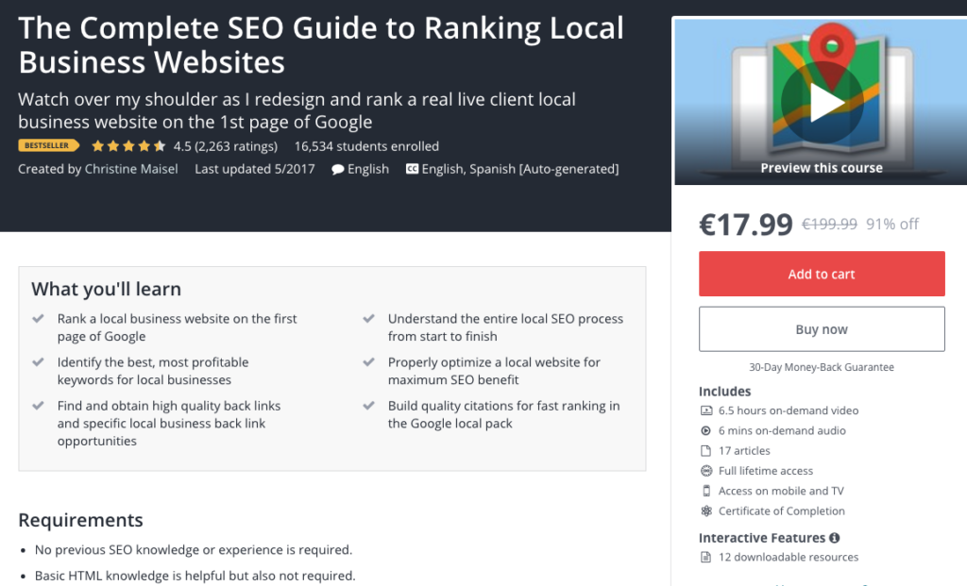Click '30-Day Money-Back Guarantee' text
This screenshot has width=967, height=586.
tap(822, 367)
